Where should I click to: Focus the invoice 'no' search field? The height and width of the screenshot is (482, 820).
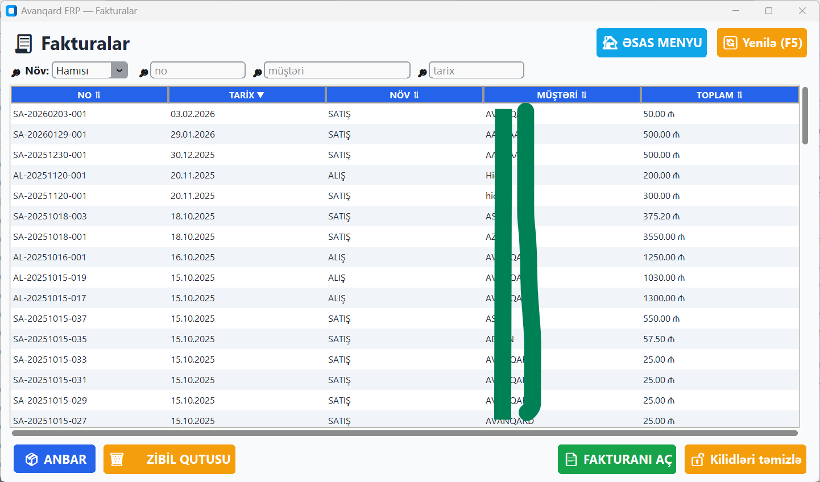tap(197, 70)
